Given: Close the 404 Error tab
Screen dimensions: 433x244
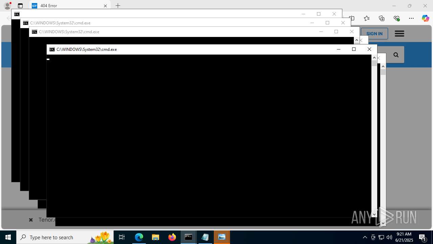Looking at the screenshot, I should pyautogui.click(x=105, y=6).
